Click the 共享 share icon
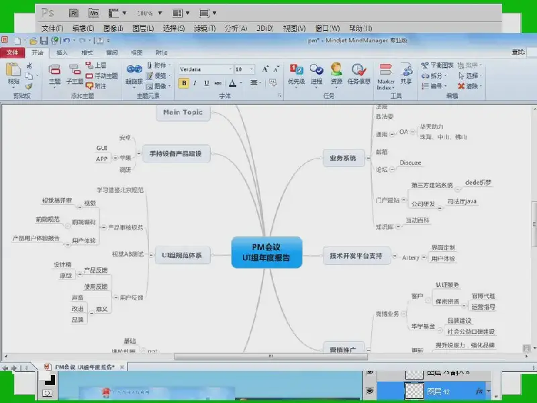The height and width of the screenshot is (403, 537). pyautogui.click(x=406, y=70)
